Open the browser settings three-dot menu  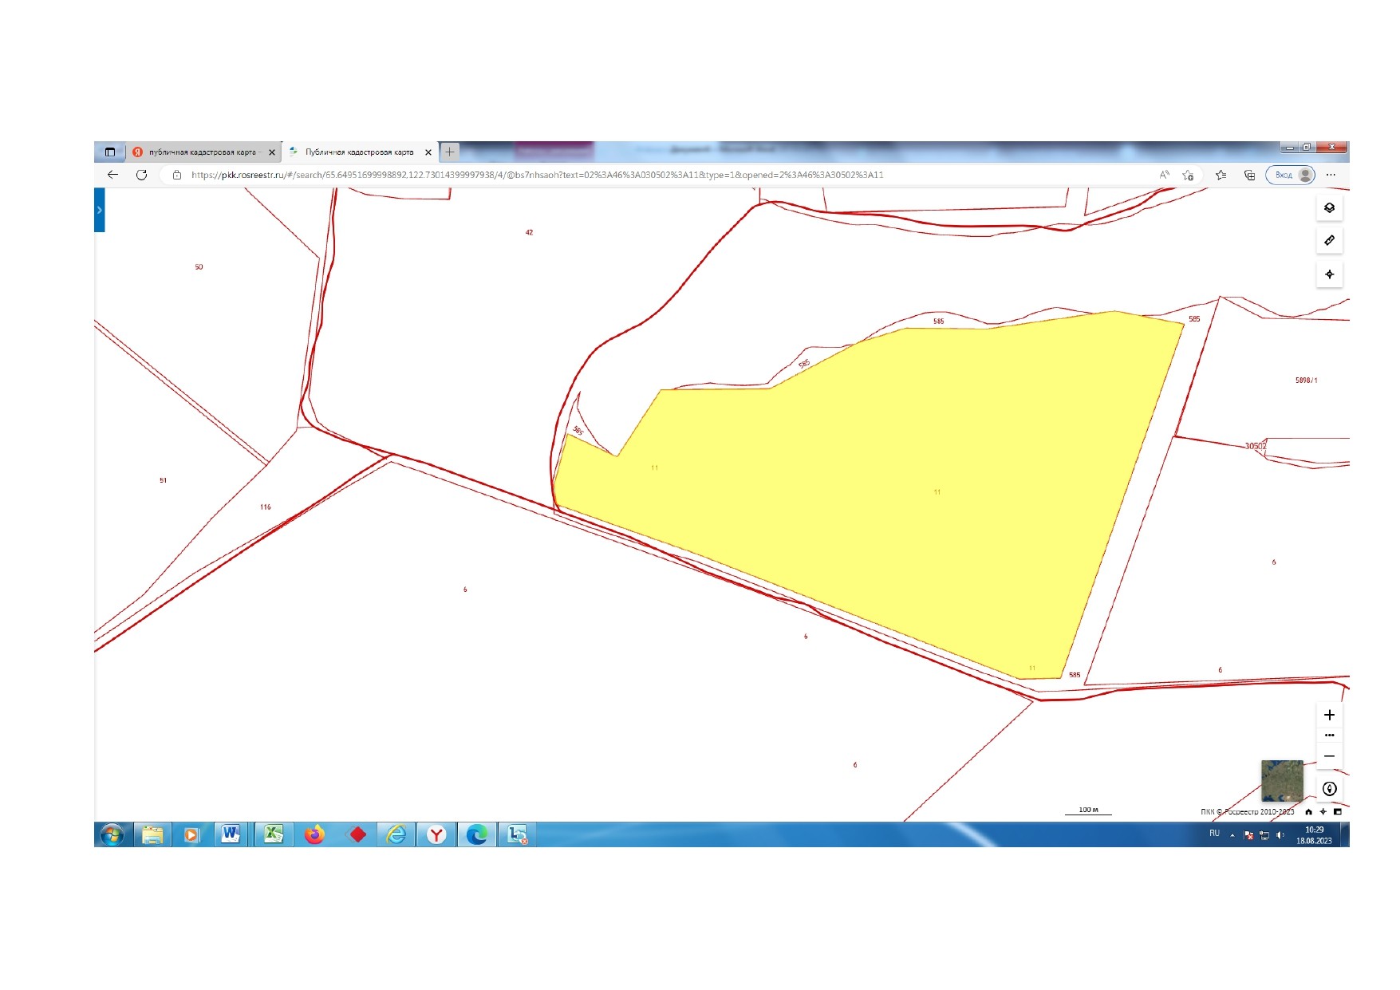1331,175
